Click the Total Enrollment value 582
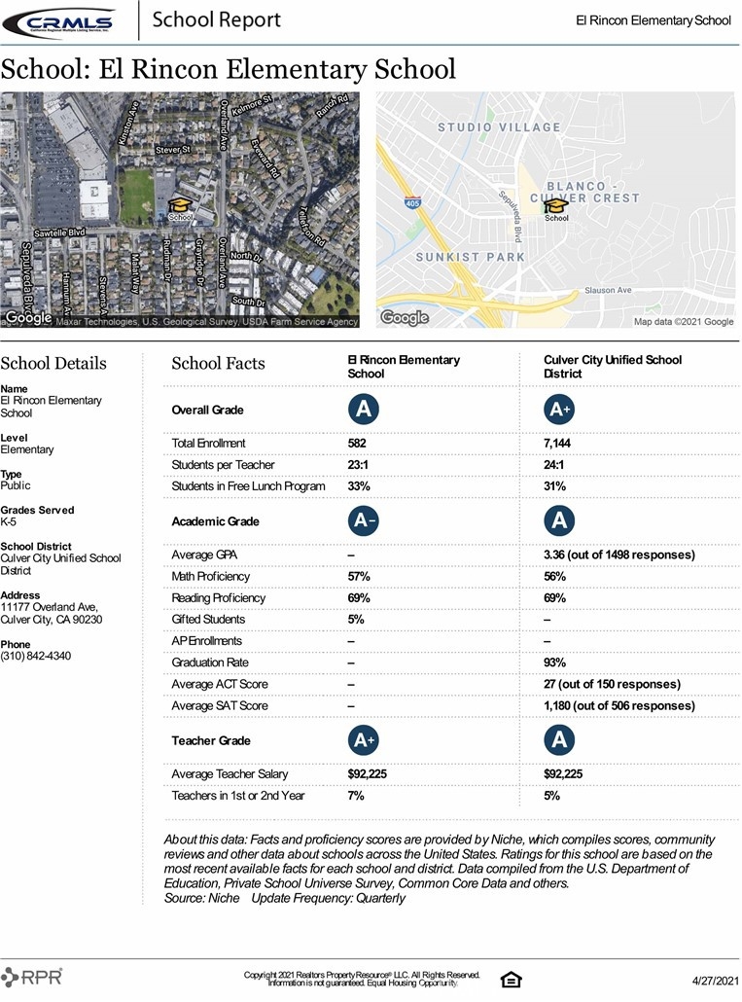 coord(357,444)
